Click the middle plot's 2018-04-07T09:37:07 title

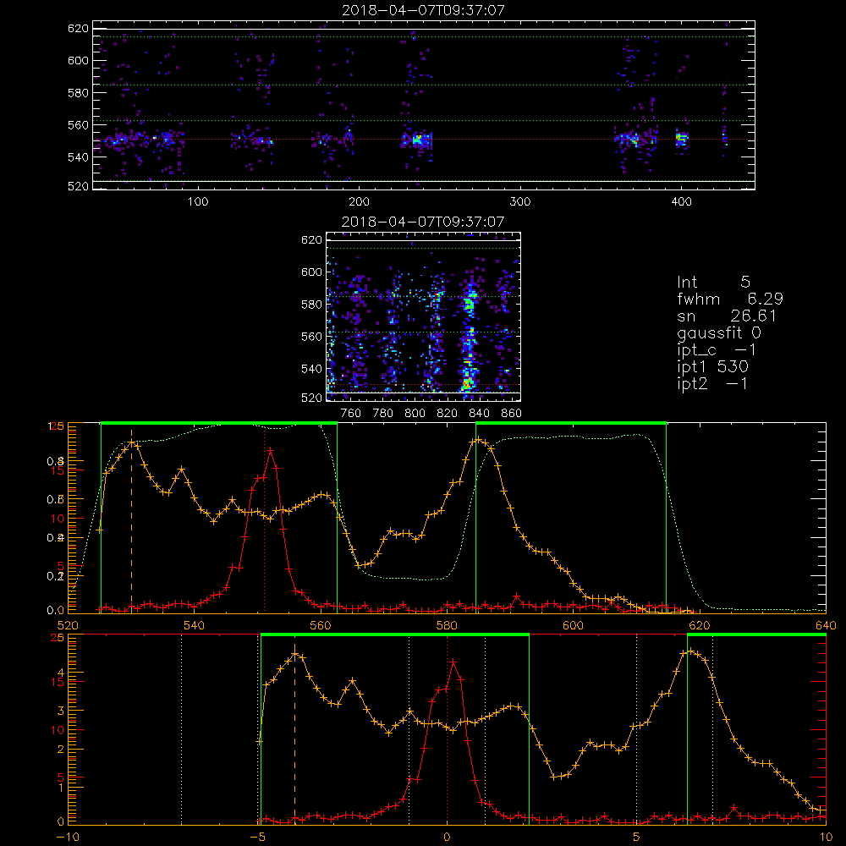tap(423, 222)
